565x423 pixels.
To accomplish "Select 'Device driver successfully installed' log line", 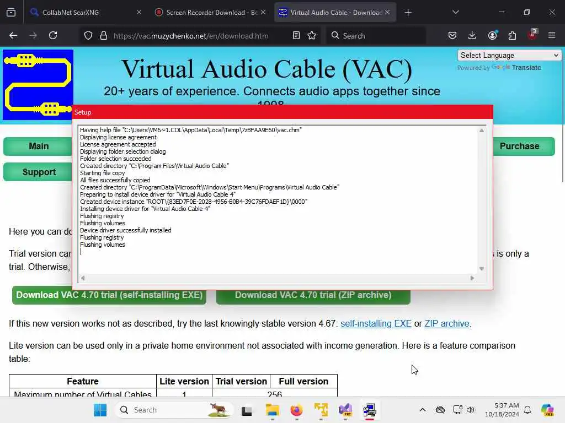I will coord(126,230).
